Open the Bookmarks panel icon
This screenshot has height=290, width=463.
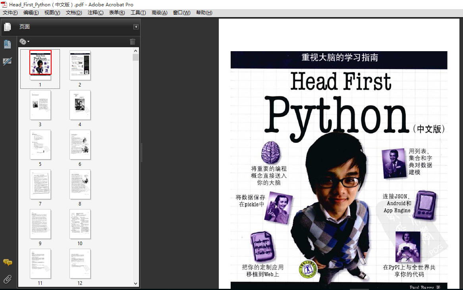8,44
